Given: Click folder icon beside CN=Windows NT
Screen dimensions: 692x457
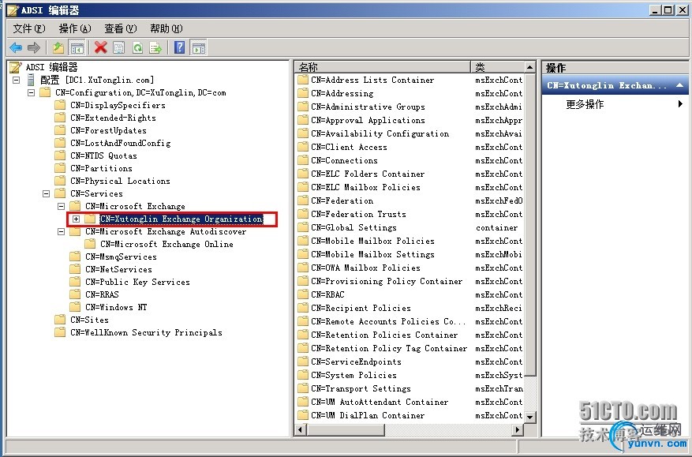Looking at the screenshot, I should (x=75, y=307).
